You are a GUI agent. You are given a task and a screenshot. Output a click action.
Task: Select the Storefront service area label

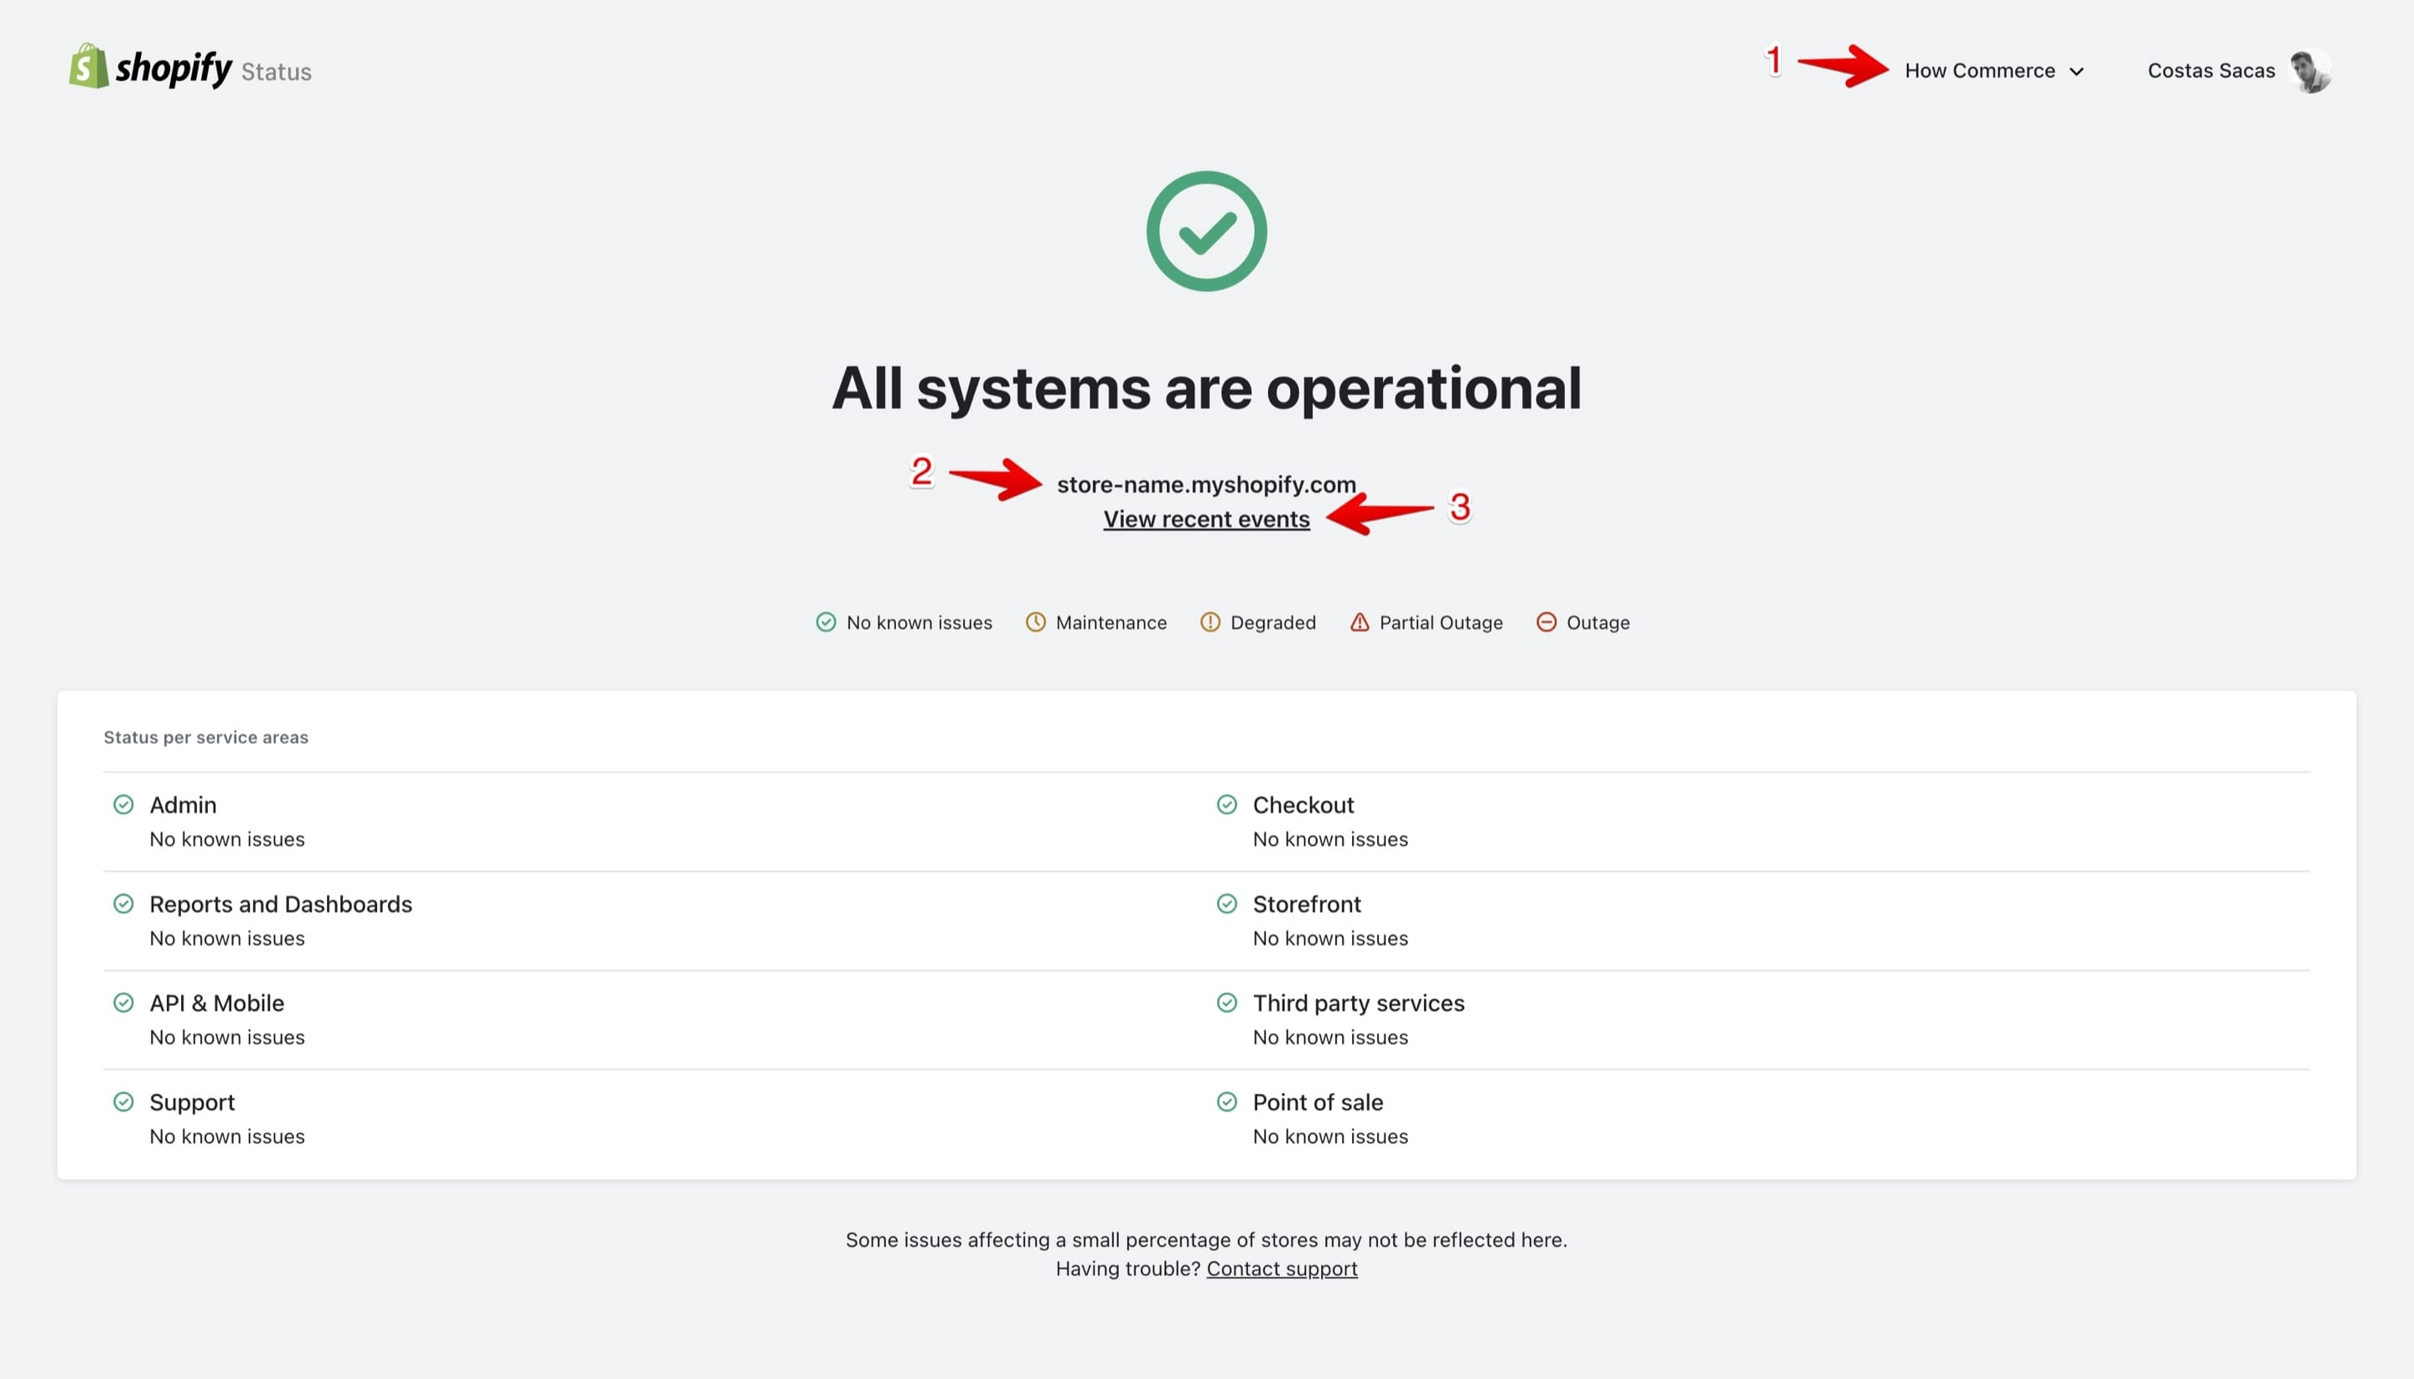point(1307,905)
